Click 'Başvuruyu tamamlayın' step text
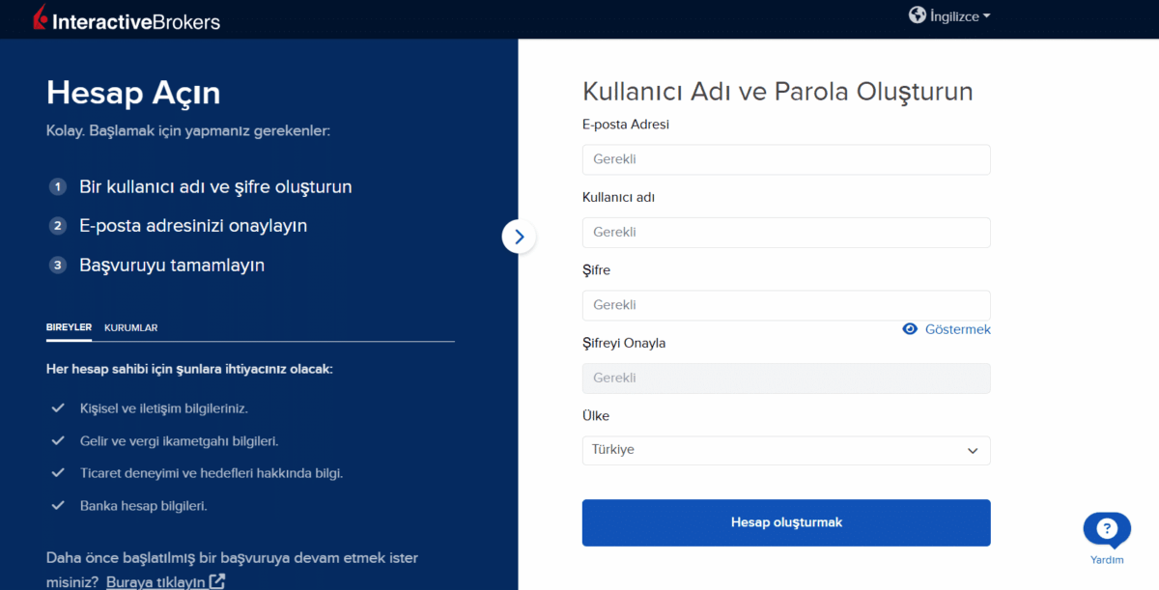This screenshot has height=590, width=1159. 172,265
